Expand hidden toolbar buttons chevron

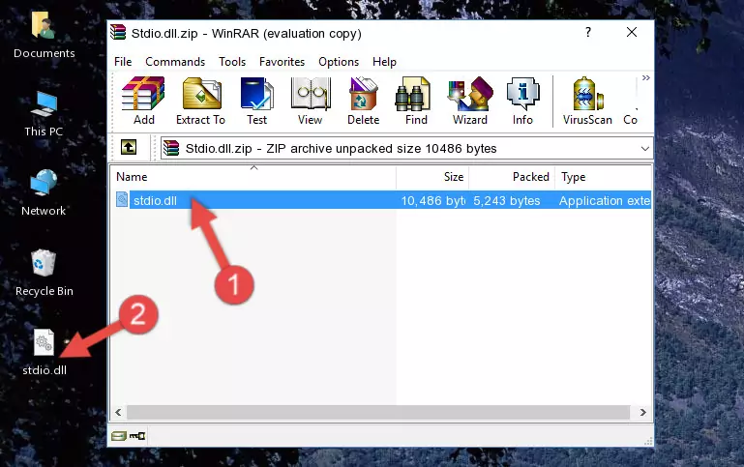[645, 77]
